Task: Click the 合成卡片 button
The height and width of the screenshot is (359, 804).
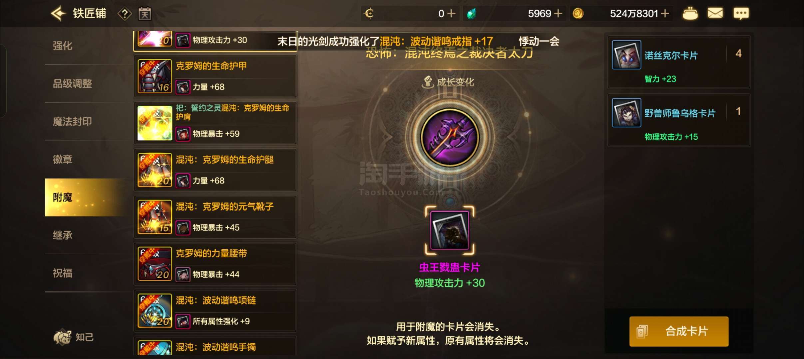Action: [x=679, y=331]
